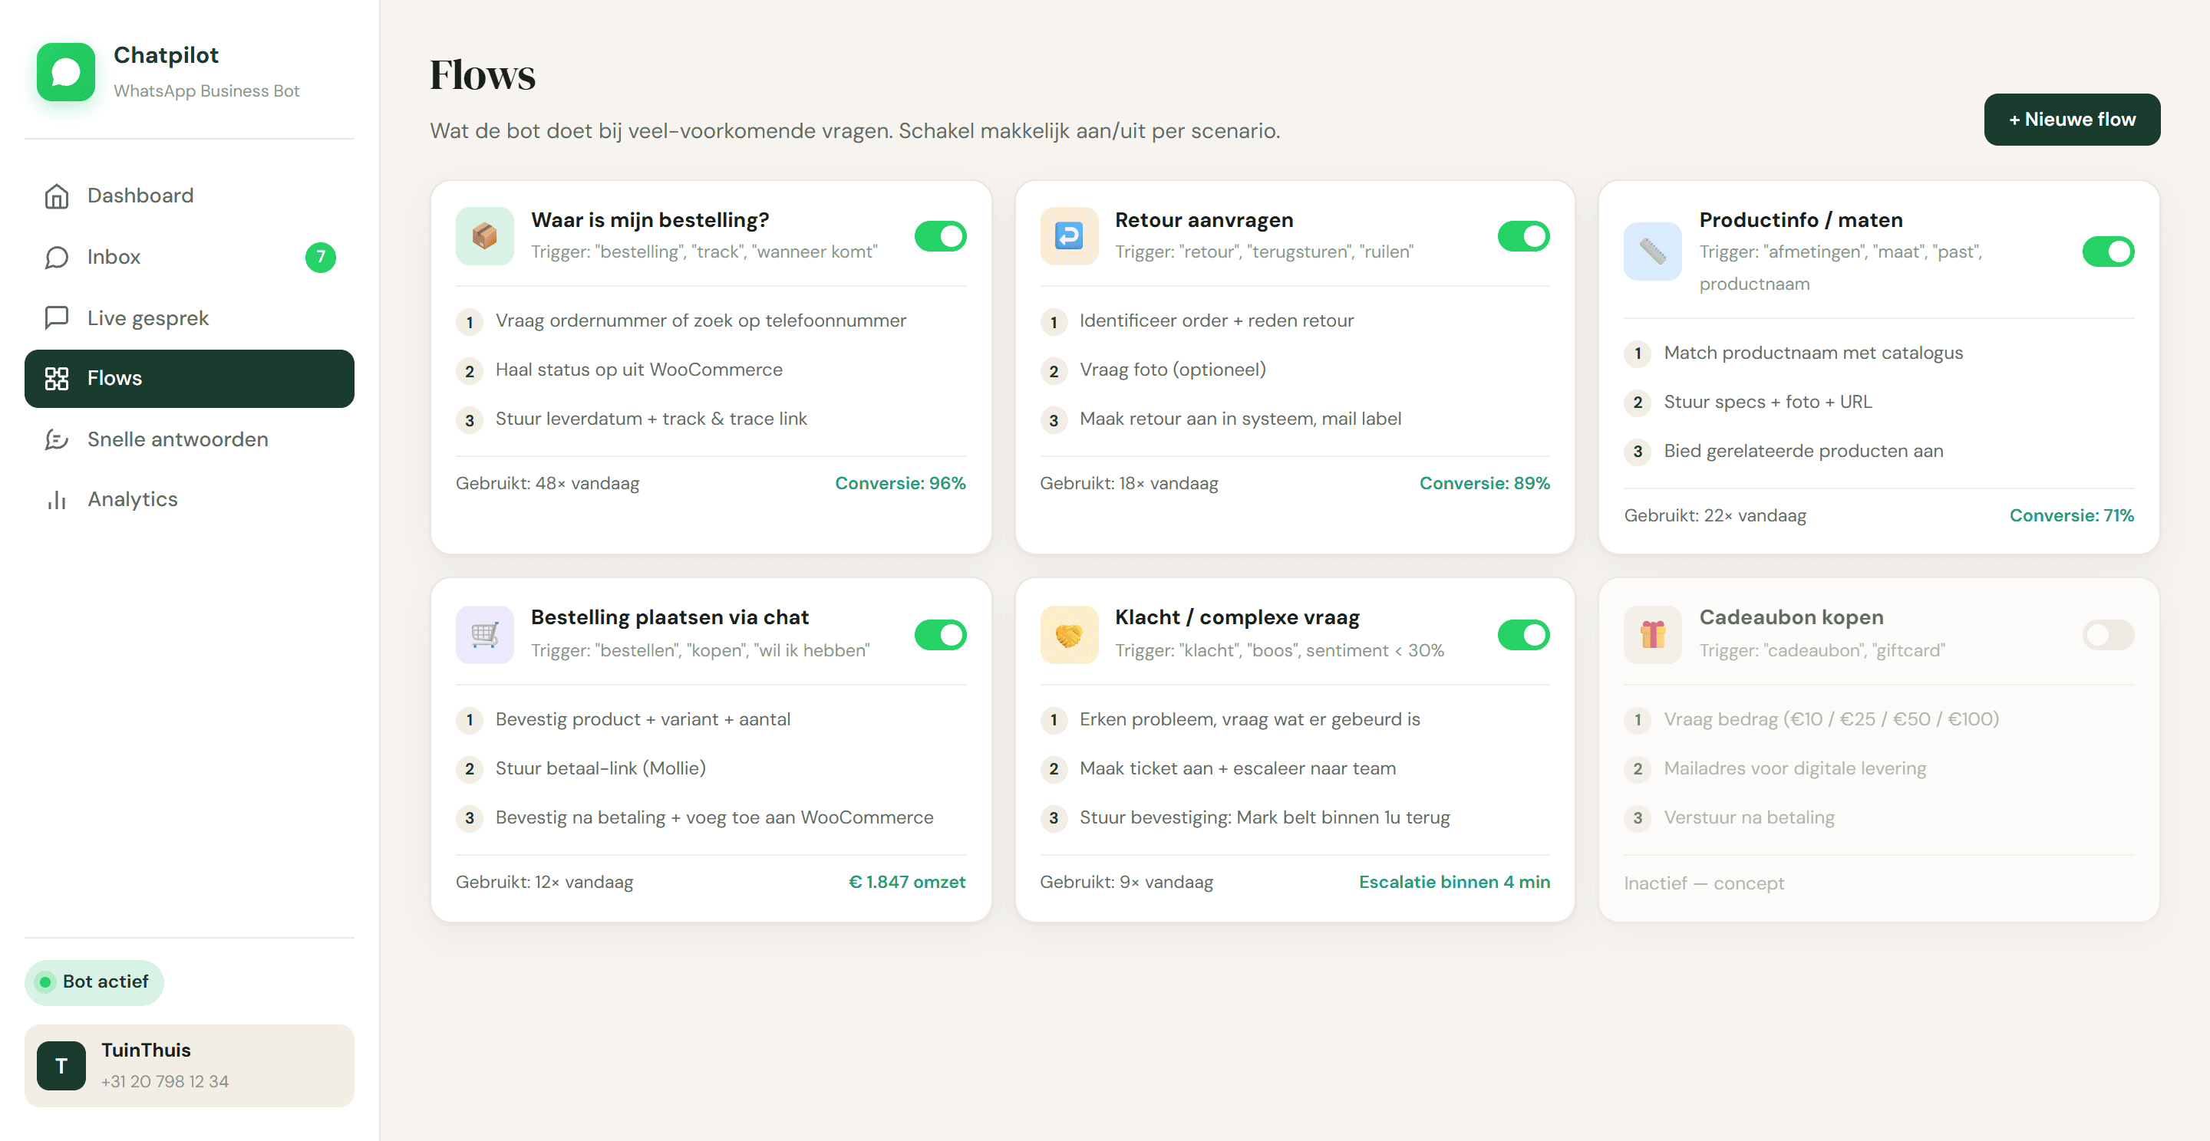The height and width of the screenshot is (1141, 2210).
Task: Switch off Bestelling plaatsen via chat
Action: (940, 634)
